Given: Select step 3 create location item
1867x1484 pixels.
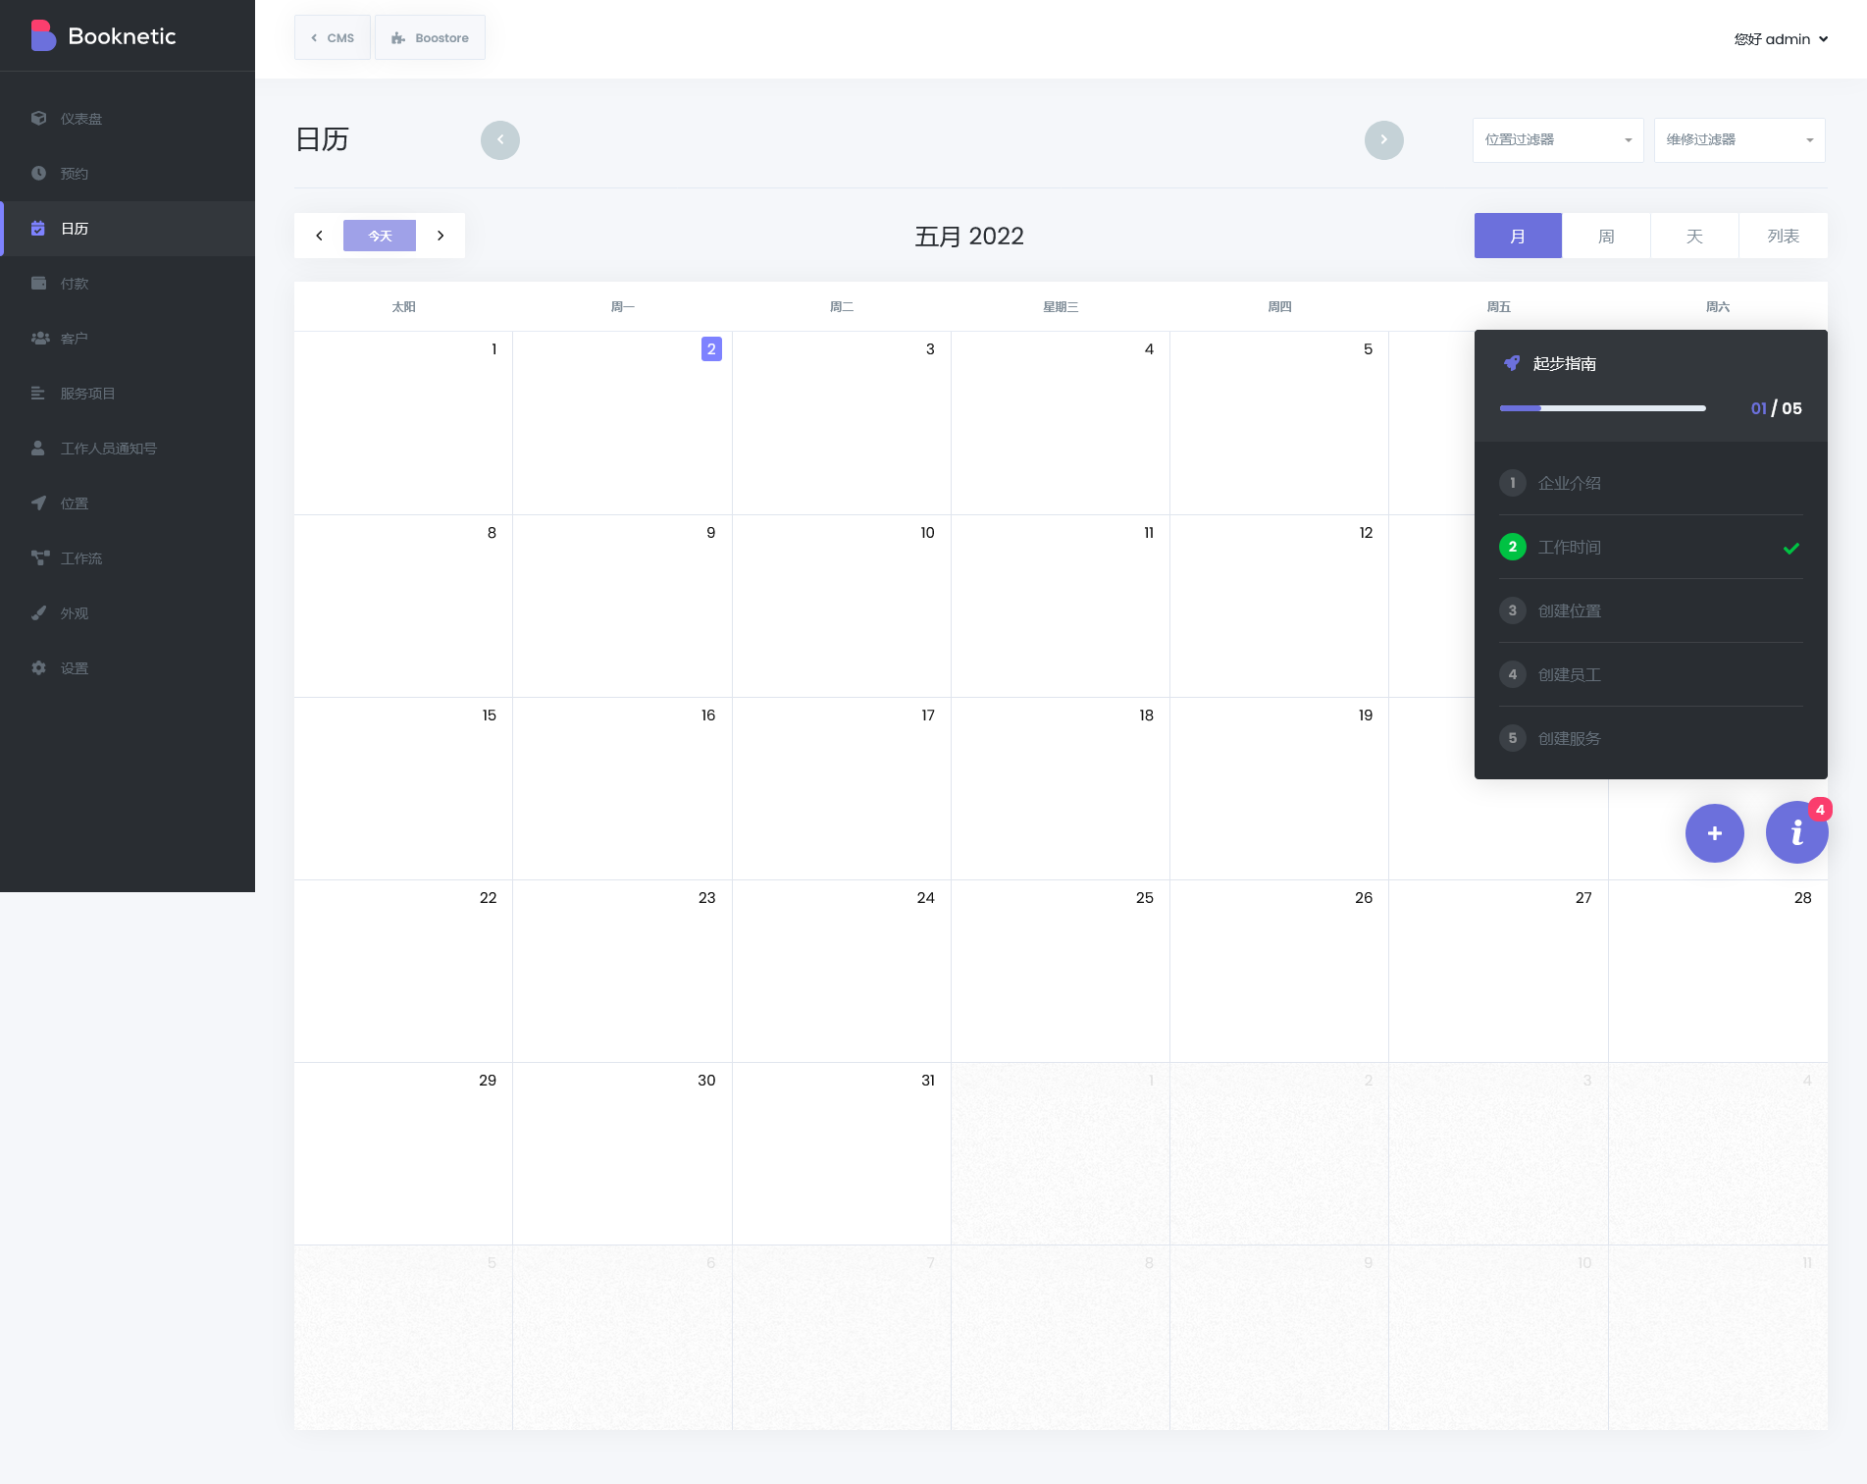Looking at the screenshot, I should (x=1650, y=611).
